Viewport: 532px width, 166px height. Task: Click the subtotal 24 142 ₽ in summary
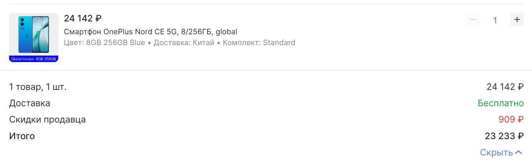(x=505, y=87)
